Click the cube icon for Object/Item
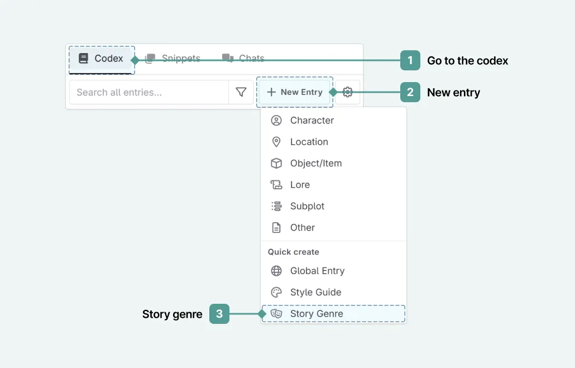 click(277, 163)
